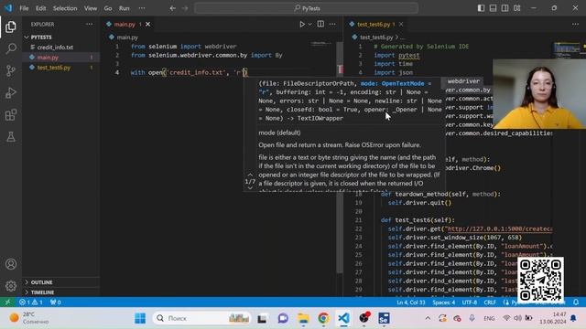
Task: Open the Explorer view in activity bar
Action: [x=11, y=27]
